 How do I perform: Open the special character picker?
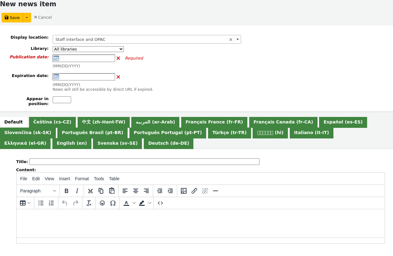(113, 203)
